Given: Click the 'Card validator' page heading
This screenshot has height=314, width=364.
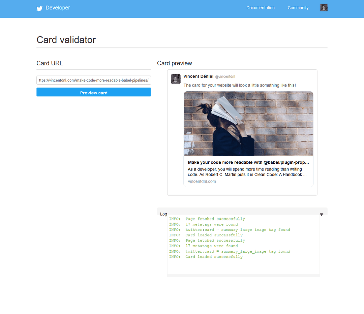Looking at the screenshot, I should tap(66, 40).
